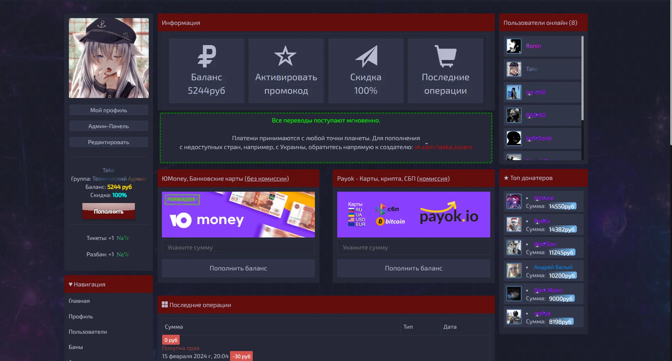This screenshot has width=672, height=361.
Task: Click Ronin's avatar in online users
Action: 514,46
